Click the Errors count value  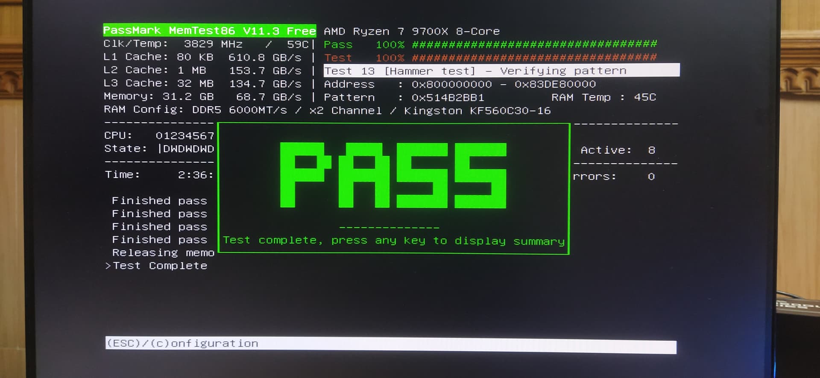click(651, 176)
